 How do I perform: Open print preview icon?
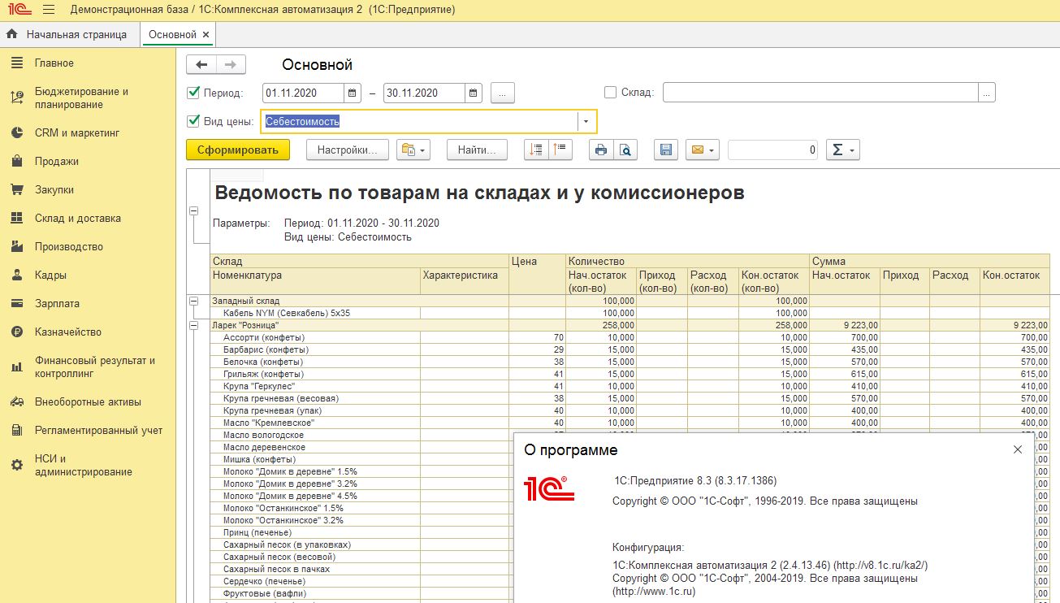(x=625, y=150)
